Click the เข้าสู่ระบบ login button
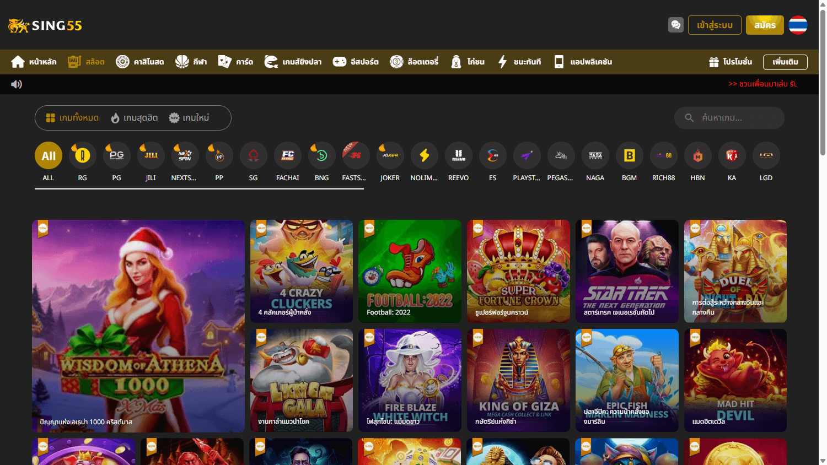 click(715, 25)
